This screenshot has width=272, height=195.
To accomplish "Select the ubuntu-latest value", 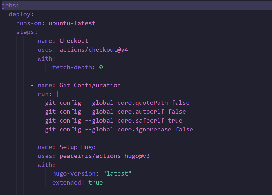I will [72, 23].
